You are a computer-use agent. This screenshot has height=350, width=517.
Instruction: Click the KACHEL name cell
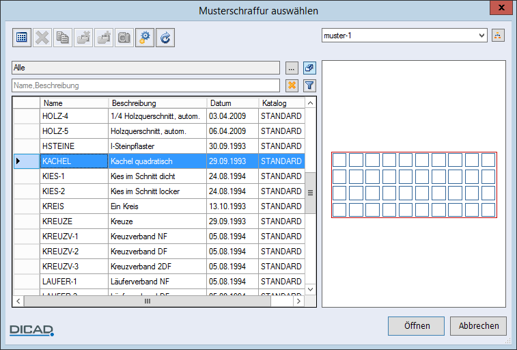coord(74,161)
